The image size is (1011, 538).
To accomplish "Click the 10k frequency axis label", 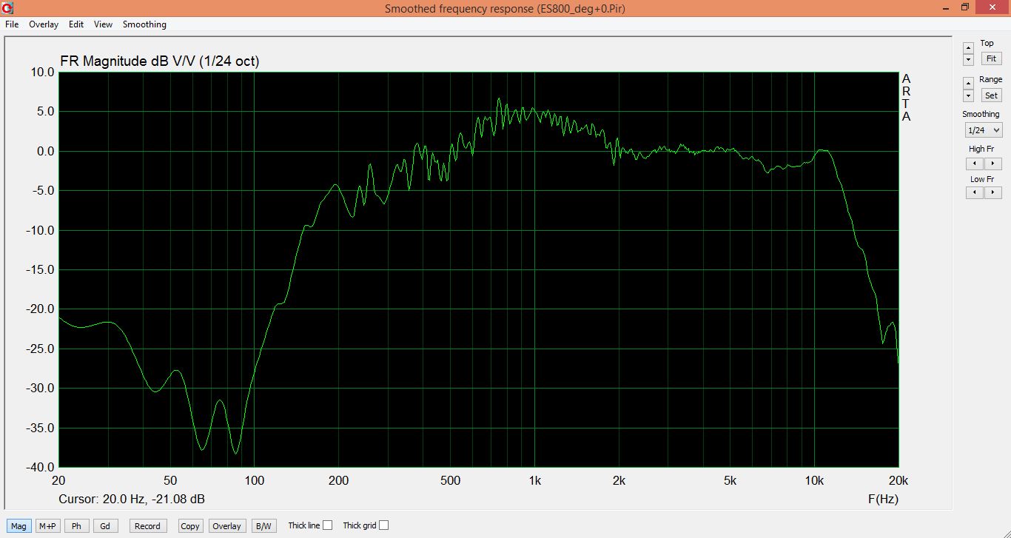I will click(814, 480).
